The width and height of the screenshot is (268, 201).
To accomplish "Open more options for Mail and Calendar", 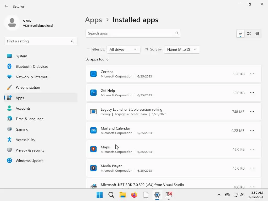I will [252, 131].
